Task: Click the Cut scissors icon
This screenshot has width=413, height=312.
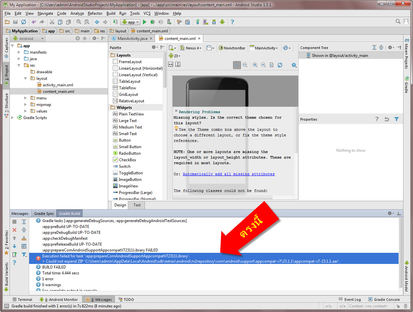Action: click(x=52, y=22)
